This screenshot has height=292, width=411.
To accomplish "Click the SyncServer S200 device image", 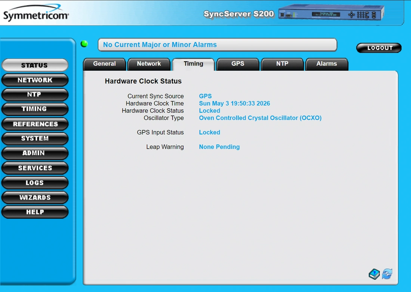I will tap(331, 13).
